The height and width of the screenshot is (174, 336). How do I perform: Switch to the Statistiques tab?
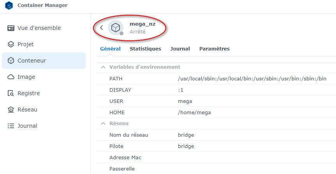click(x=145, y=49)
